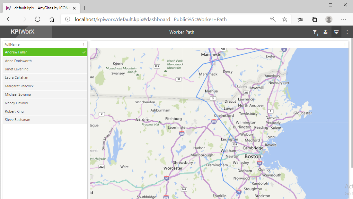This screenshot has height=199, width=353.
Task: Pick Steve Buchanan in the worker list
Action: 45,120
